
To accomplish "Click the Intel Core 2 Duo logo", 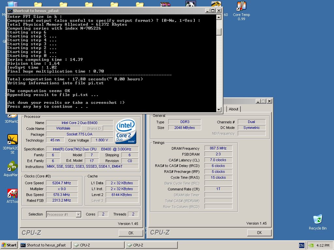I will pos(126,131).
